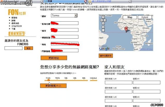Pan the map down with arrow
165x107 pixels.
[103, 23]
